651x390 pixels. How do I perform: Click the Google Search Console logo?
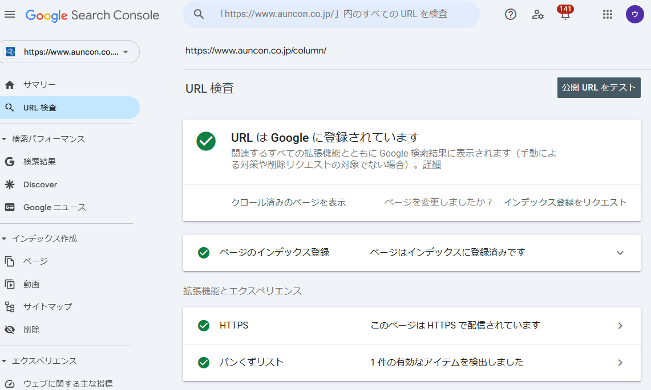coord(92,15)
